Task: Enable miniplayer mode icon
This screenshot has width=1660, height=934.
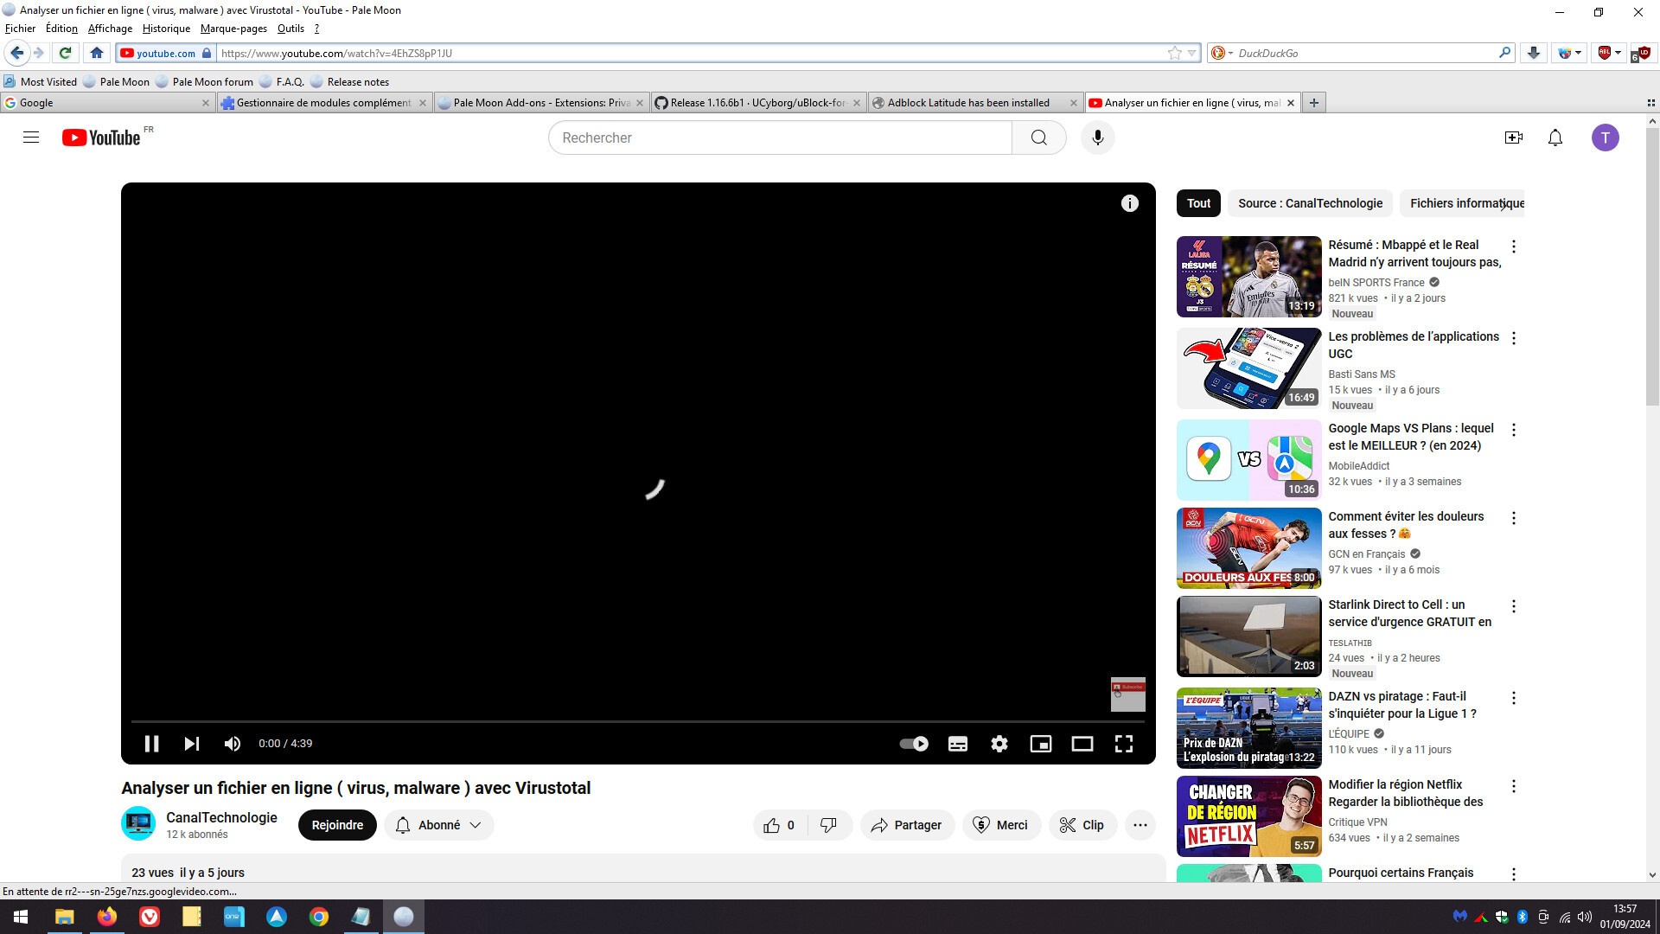Action: [x=1041, y=744]
